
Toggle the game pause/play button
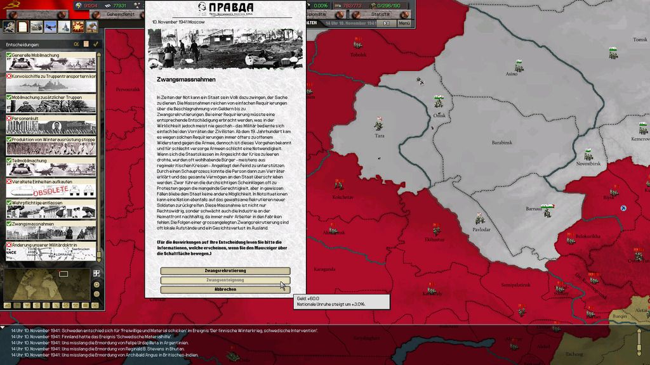387,23
